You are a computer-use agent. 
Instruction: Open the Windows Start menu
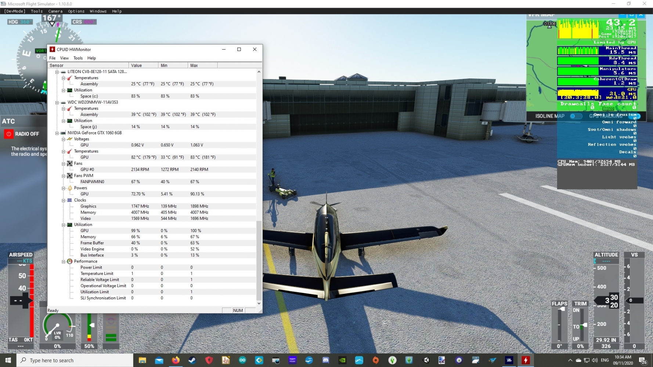tap(8, 360)
